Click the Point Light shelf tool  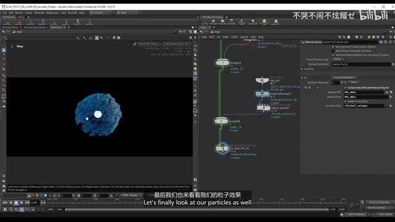pos(214,22)
